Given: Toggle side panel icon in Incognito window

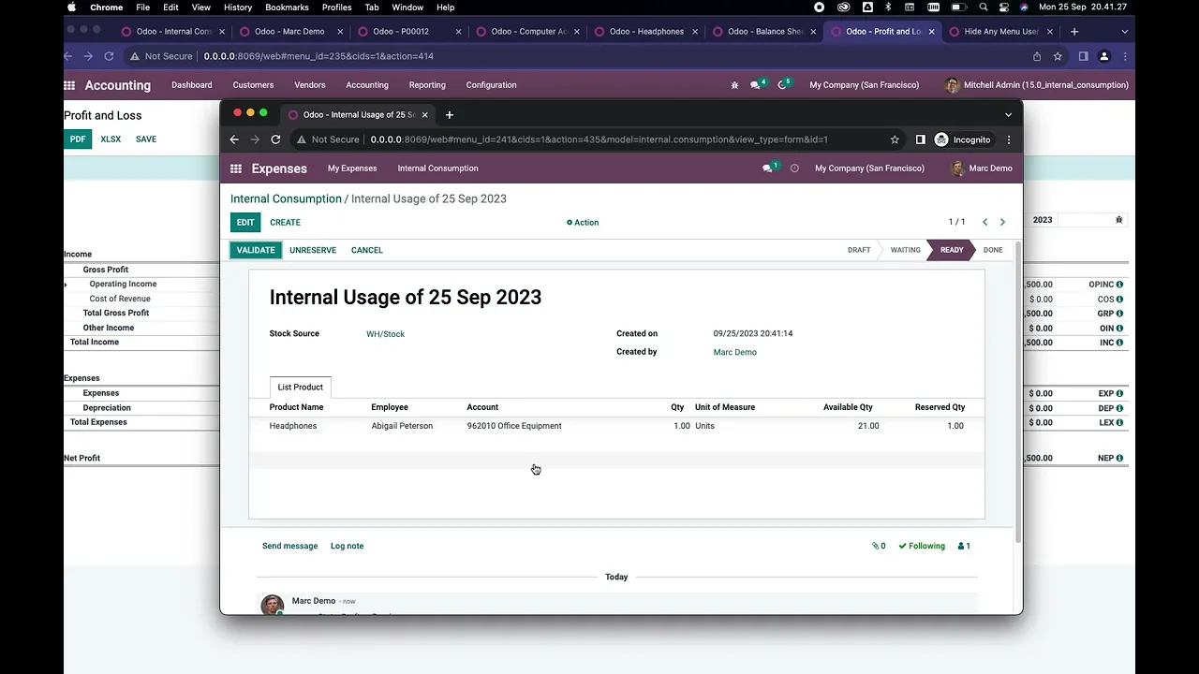Looking at the screenshot, I should click(x=920, y=139).
